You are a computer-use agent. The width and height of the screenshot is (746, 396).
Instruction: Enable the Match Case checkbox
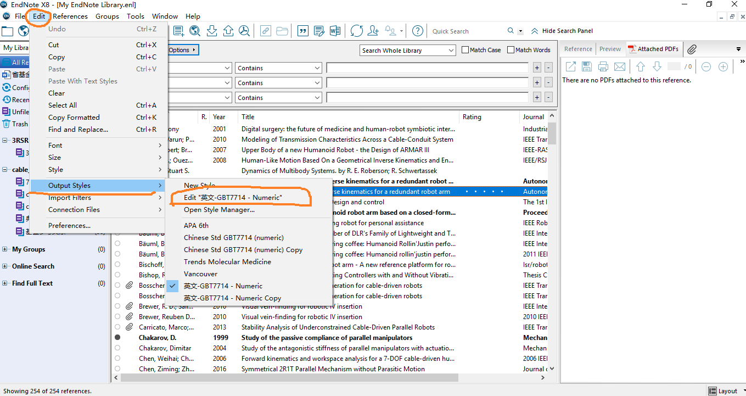pos(465,50)
